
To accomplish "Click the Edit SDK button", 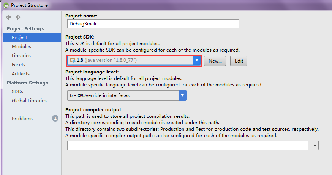I will [239, 61].
